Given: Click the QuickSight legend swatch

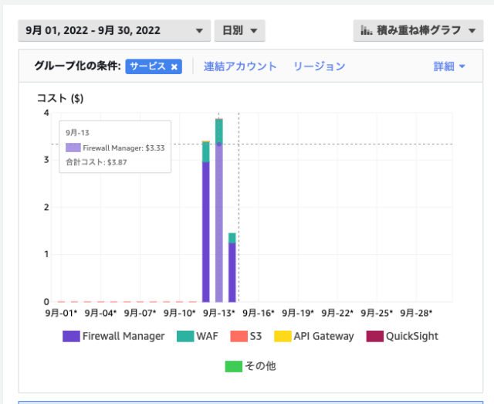Looking at the screenshot, I should click(x=375, y=336).
